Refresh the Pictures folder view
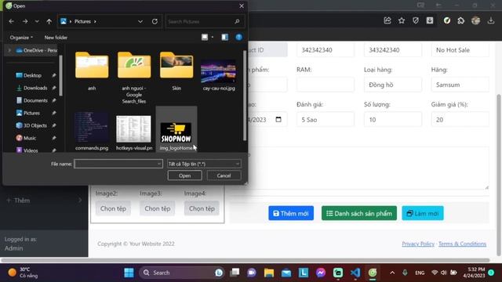This screenshot has height=282, width=502. [155, 21]
